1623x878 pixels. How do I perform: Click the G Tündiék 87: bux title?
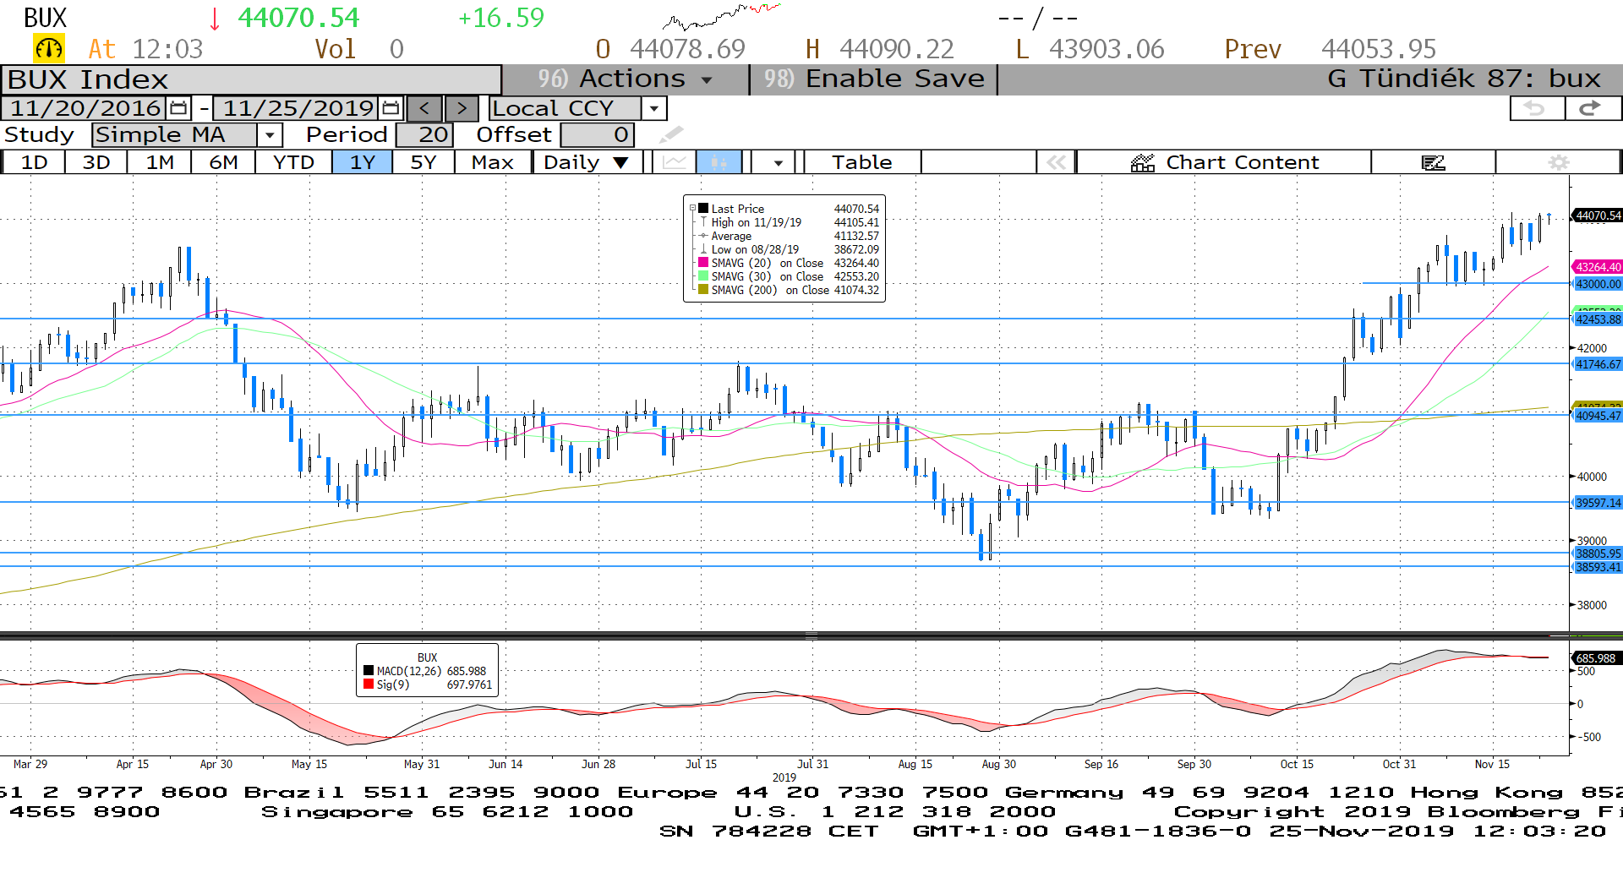click(x=1464, y=79)
